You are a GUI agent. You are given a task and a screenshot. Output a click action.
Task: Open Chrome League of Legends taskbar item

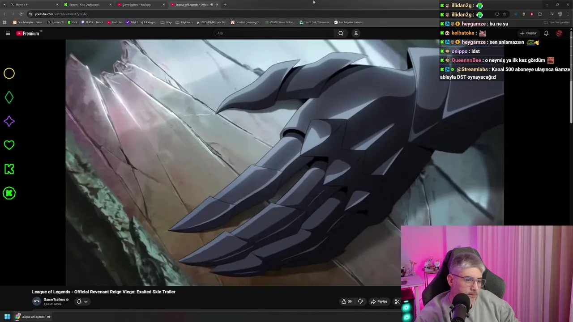click(x=33, y=317)
